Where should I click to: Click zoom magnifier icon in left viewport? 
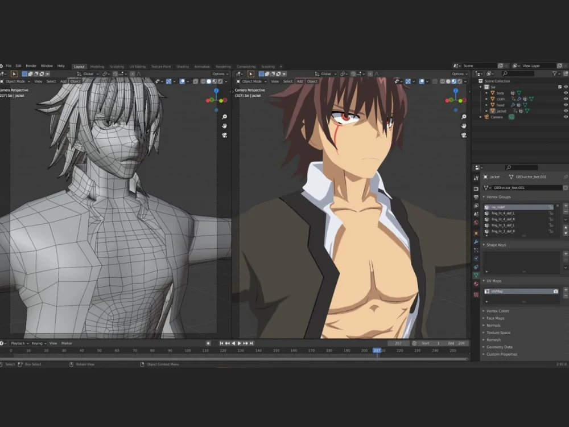[225, 117]
